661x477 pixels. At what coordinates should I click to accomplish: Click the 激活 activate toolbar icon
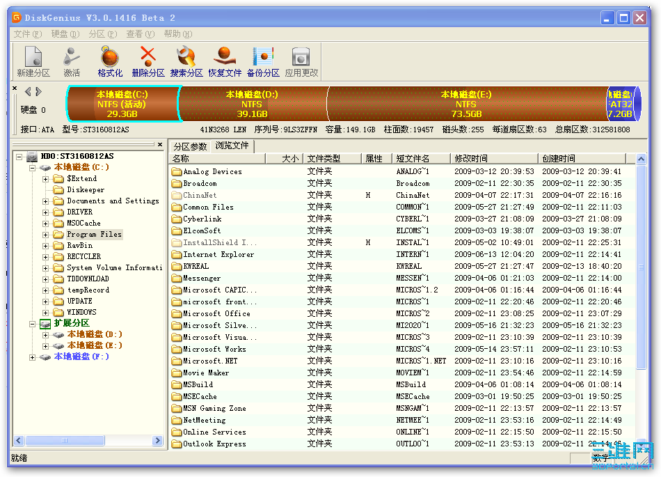click(x=71, y=56)
